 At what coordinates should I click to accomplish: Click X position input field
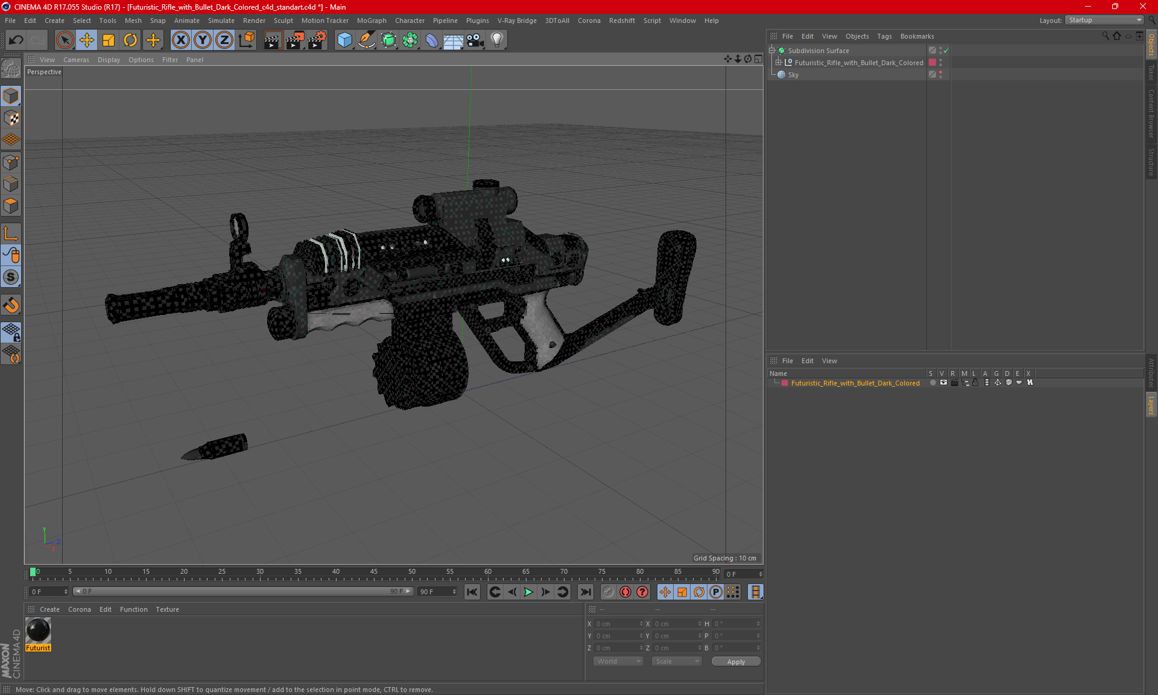619,624
